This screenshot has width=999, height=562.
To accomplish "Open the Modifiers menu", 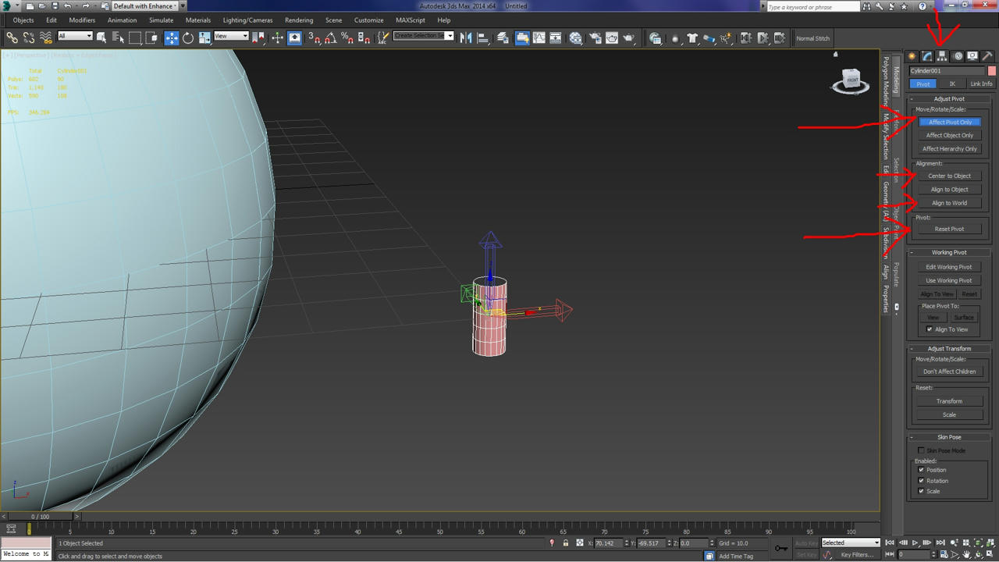I will [x=82, y=20].
